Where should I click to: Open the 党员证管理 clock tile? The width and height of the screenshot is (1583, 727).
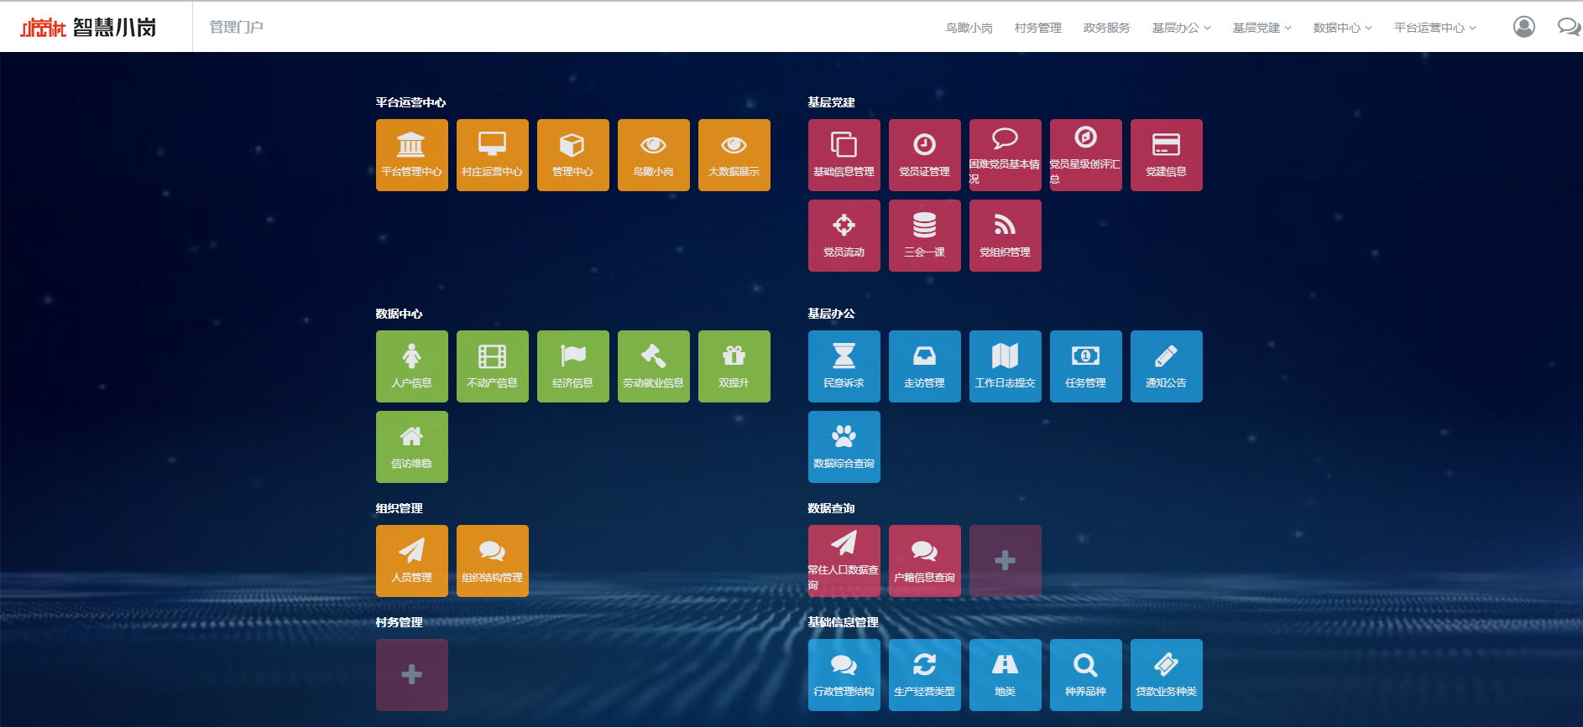[x=924, y=155]
